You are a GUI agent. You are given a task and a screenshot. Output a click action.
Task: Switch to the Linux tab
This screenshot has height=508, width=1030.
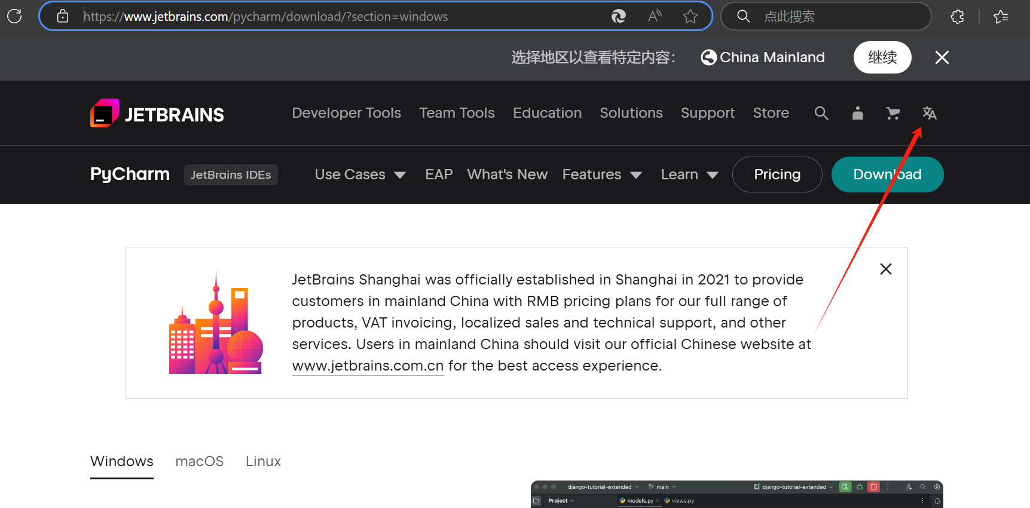click(263, 461)
